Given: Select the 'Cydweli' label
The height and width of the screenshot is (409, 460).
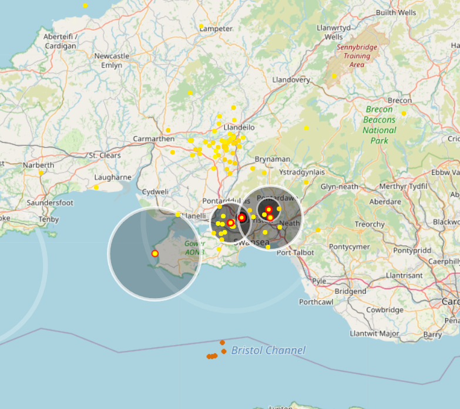Looking at the screenshot, I should [156, 192].
